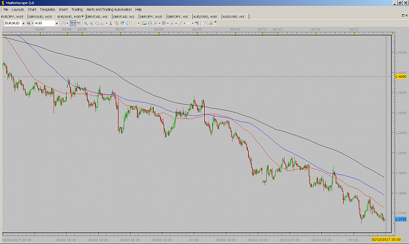The height and width of the screenshot is (244, 409).
Task: Toggle Bid price display
Action: tap(73, 23)
